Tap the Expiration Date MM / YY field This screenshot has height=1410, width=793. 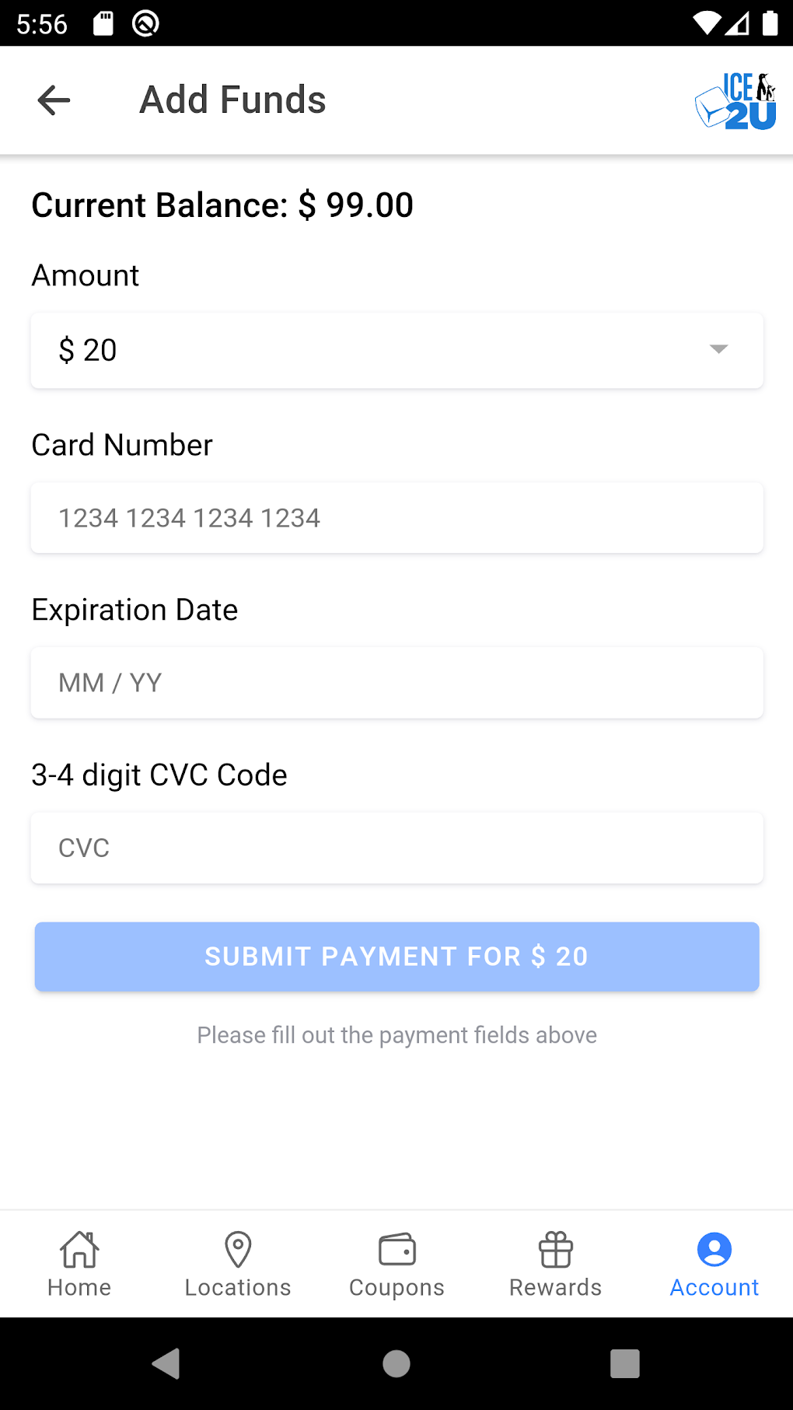tap(396, 683)
